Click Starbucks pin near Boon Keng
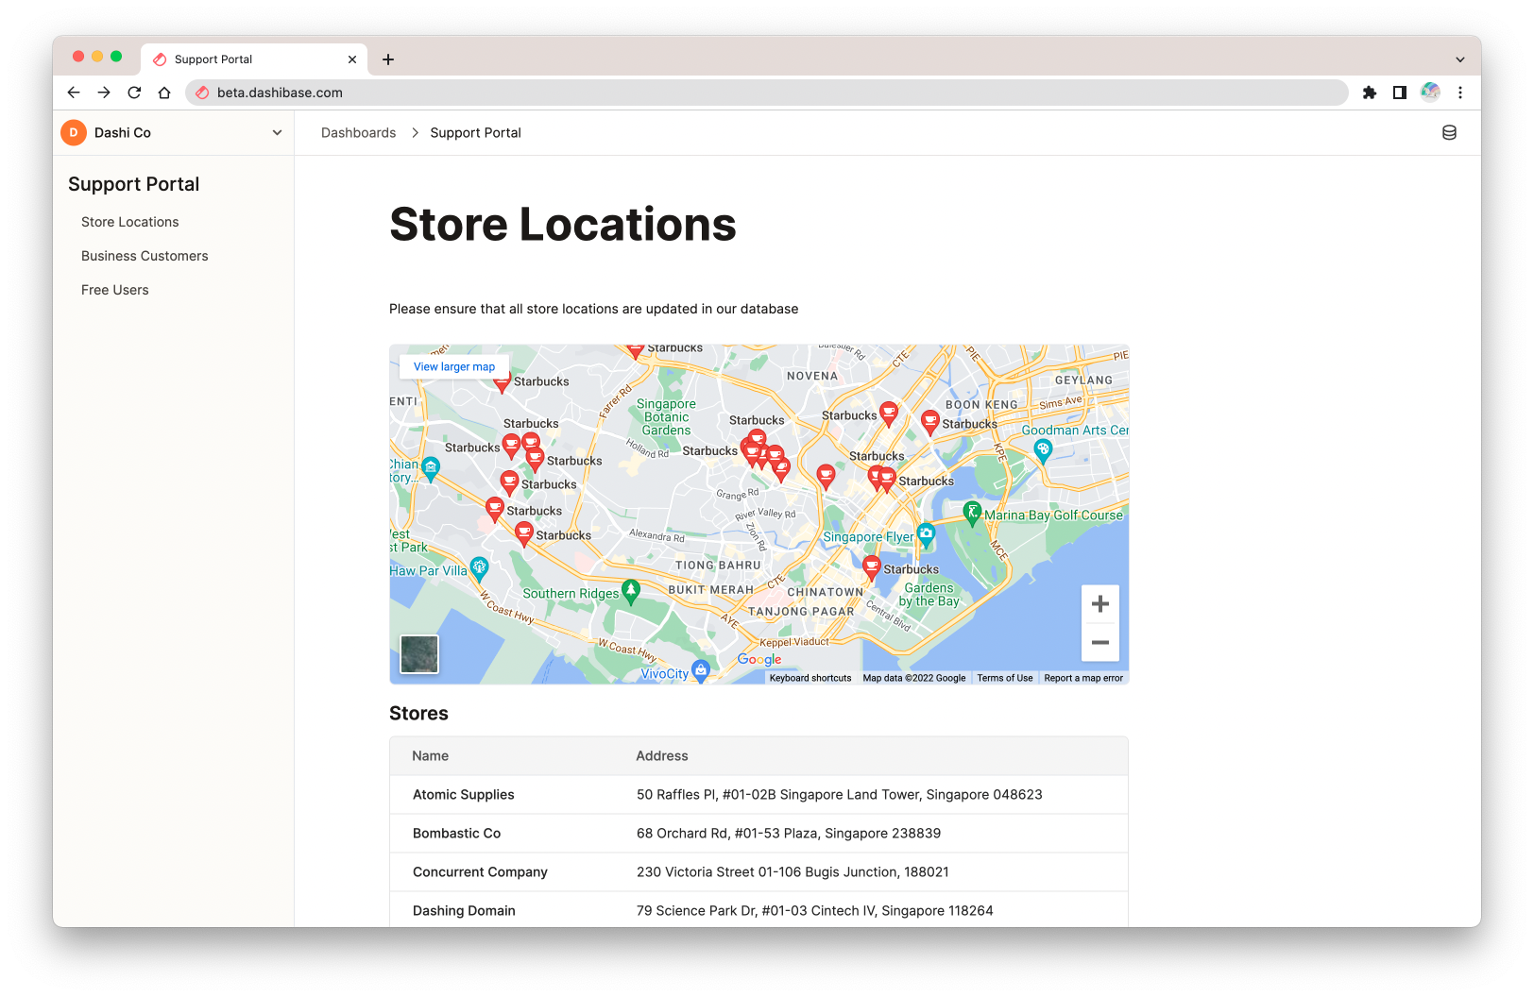The width and height of the screenshot is (1534, 997). coord(930,422)
